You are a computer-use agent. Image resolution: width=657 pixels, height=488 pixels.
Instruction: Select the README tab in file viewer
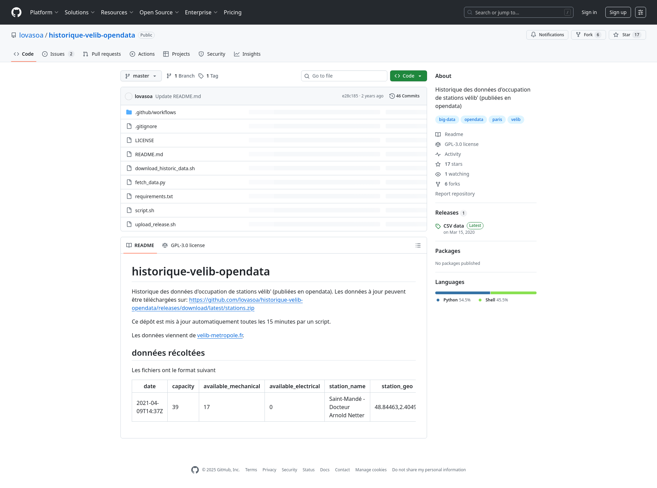pyautogui.click(x=140, y=245)
